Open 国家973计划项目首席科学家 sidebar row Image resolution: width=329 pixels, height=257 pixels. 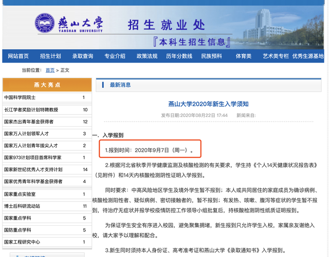click(x=47, y=157)
